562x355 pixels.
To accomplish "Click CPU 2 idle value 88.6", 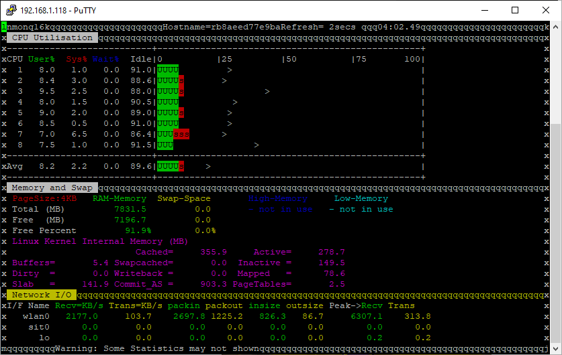I will coord(141,80).
